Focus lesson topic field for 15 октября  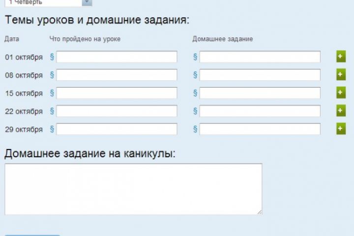[x=117, y=93]
